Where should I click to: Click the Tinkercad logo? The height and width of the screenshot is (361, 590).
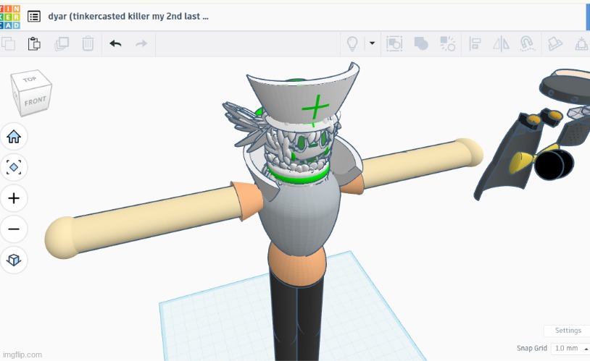pos(10,15)
